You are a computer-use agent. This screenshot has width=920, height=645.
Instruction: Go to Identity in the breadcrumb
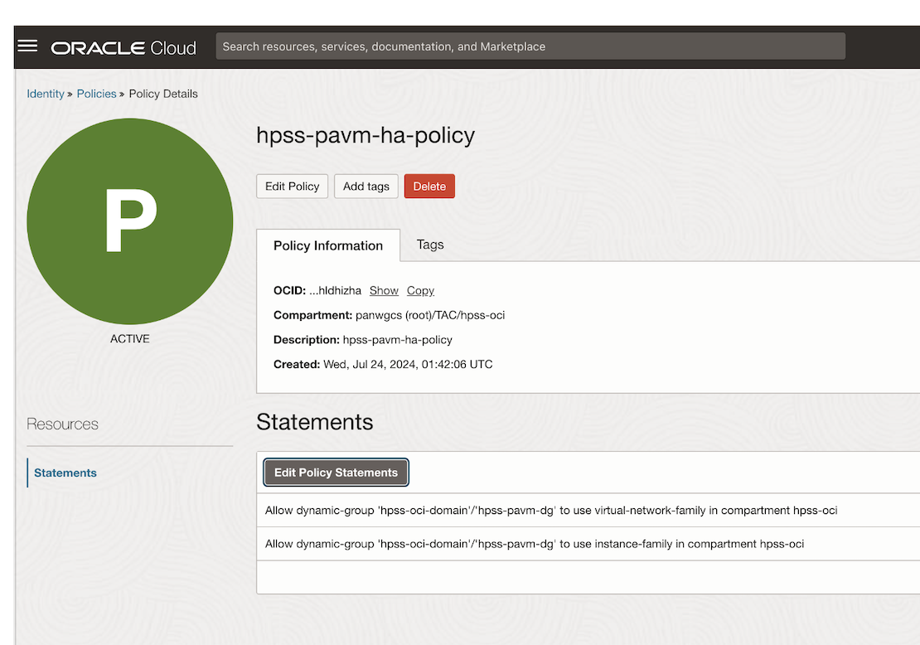[46, 94]
